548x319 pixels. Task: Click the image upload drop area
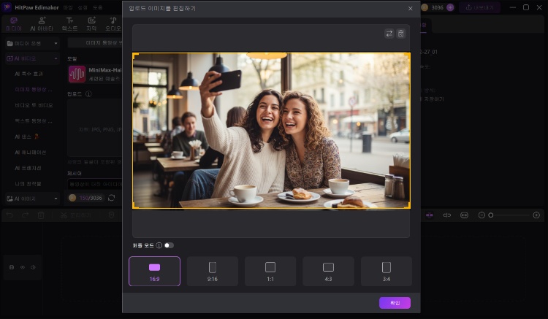point(95,128)
